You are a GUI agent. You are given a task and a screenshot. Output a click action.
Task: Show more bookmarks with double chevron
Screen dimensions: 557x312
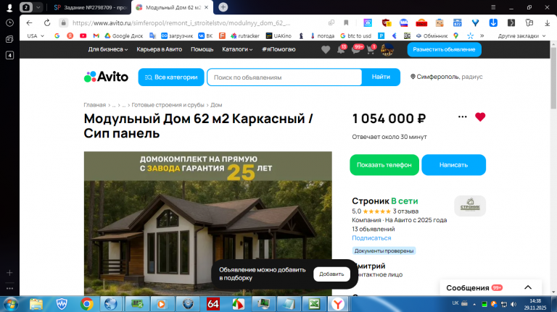pos(482,35)
